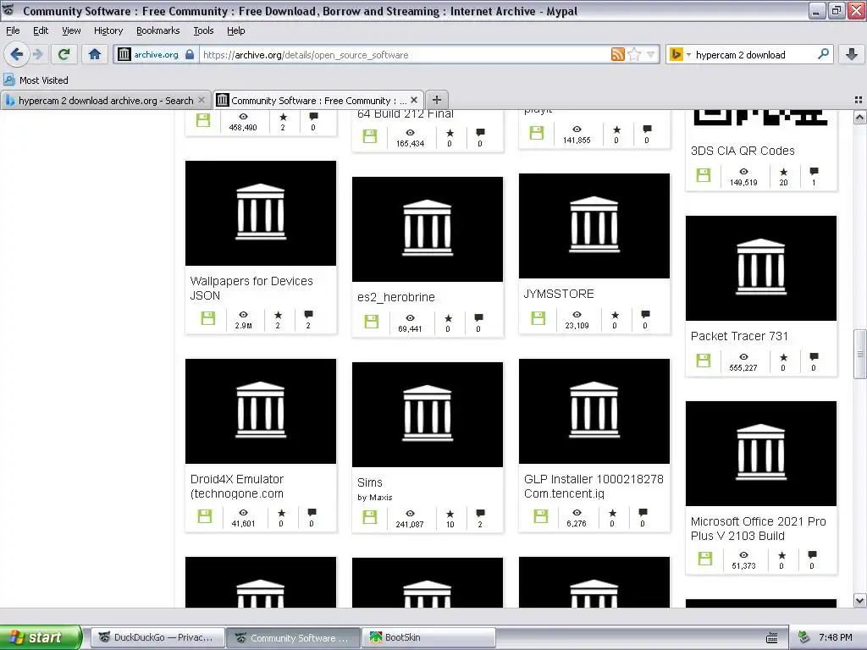Click the Droid4X Emulator views eye icon

[243, 512]
